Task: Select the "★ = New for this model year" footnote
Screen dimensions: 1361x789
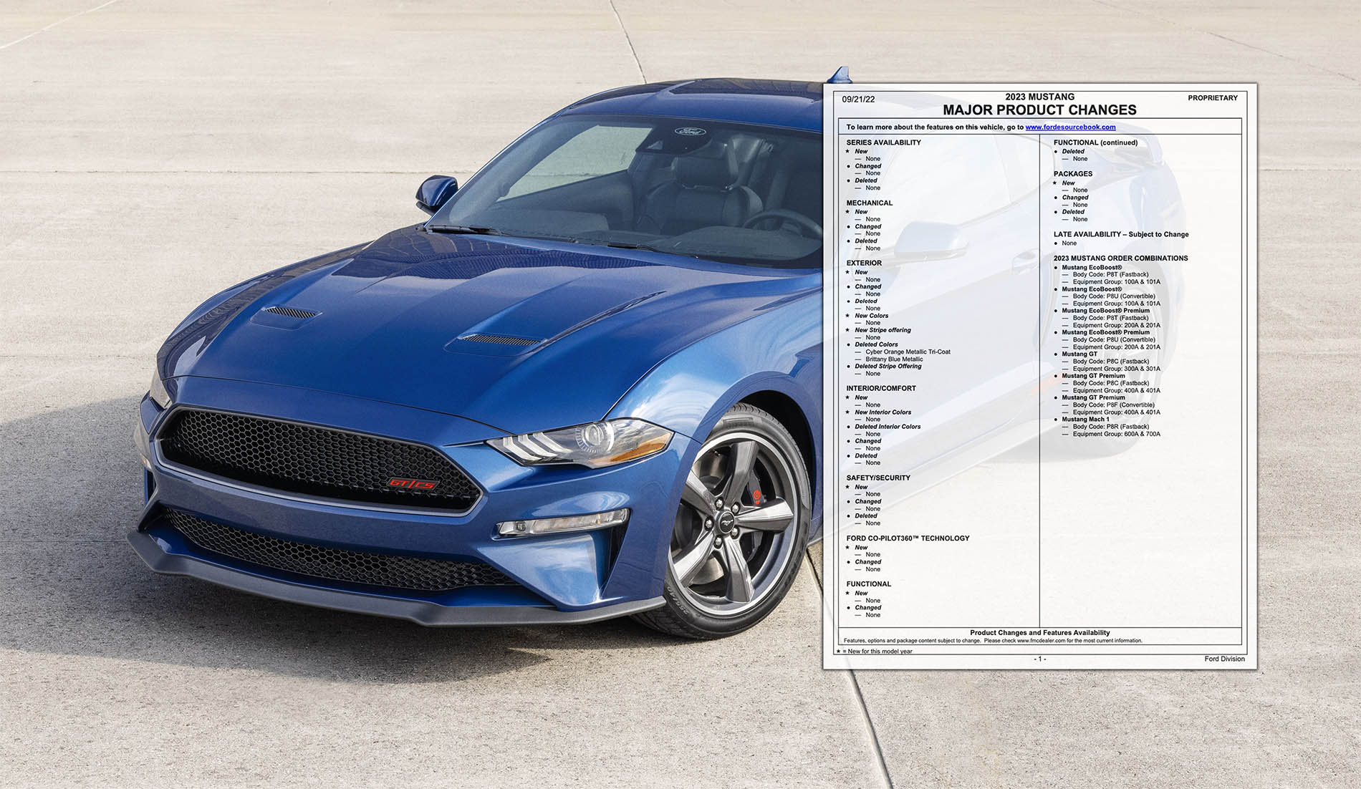Action: tap(874, 652)
